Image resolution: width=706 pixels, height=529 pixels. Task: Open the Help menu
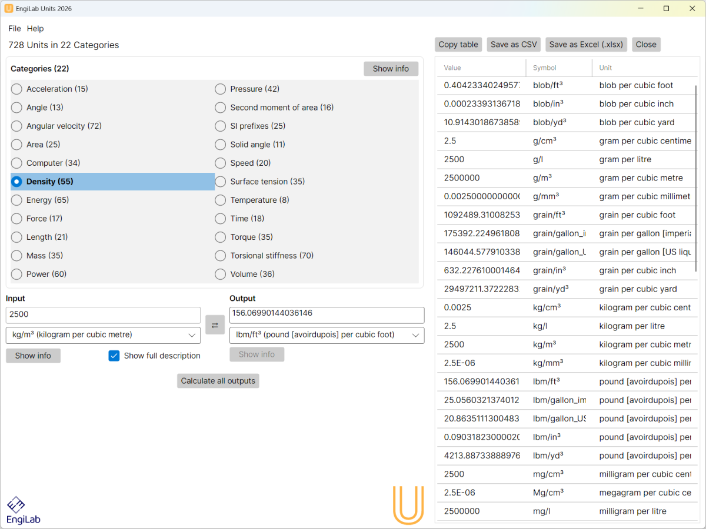click(x=35, y=28)
